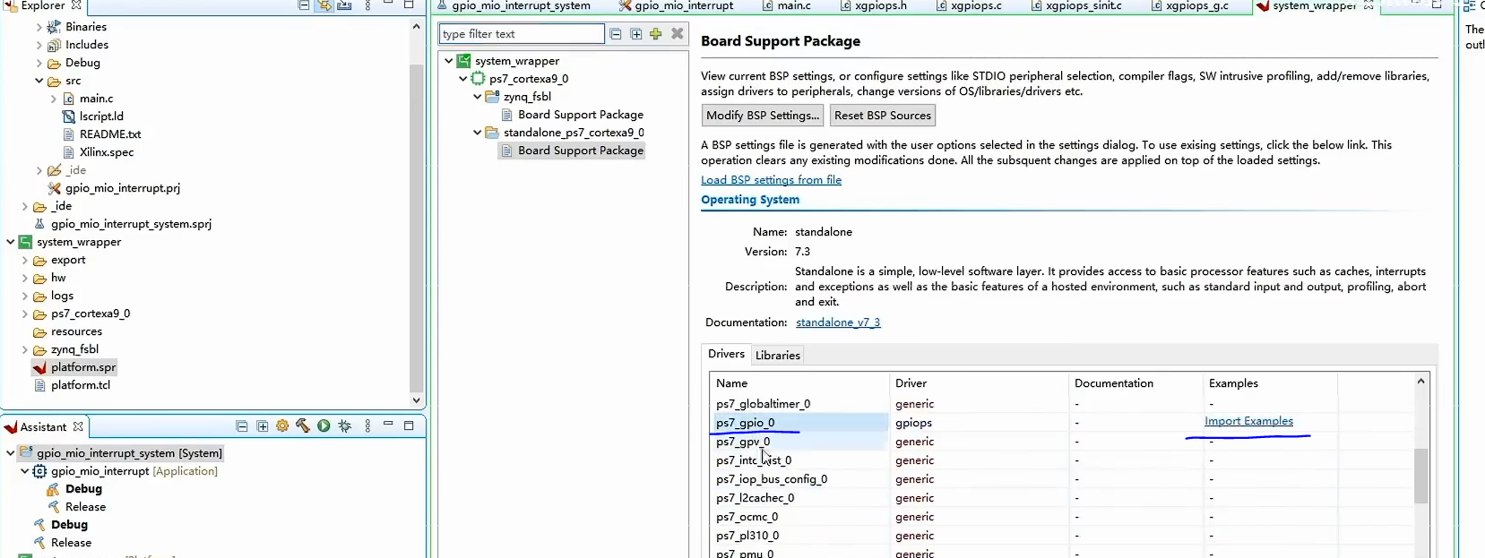Viewport: 1485px width, 558px height.
Task: Collapse all in the Assistant panel
Action: tap(242, 426)
